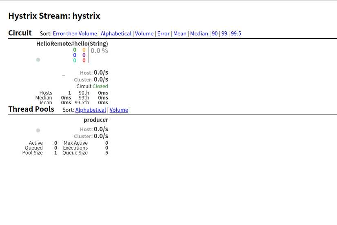Sort circuits by Error then Volume
This screenshot has width=337, height=225.
click(x=75, y=33)
